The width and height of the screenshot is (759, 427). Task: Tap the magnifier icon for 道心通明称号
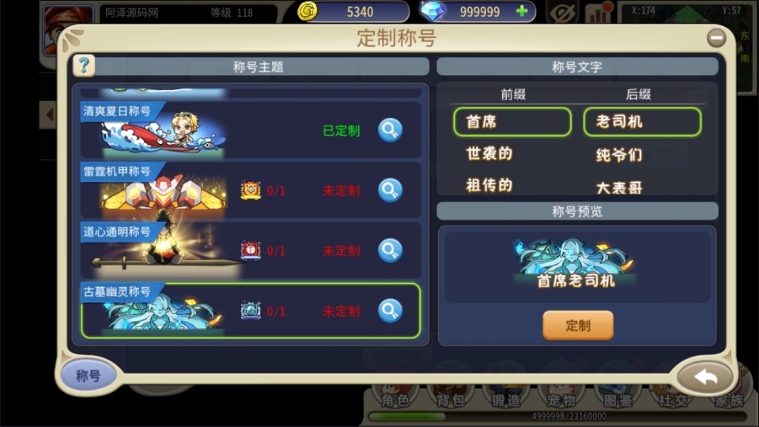[x=390, y=251]
